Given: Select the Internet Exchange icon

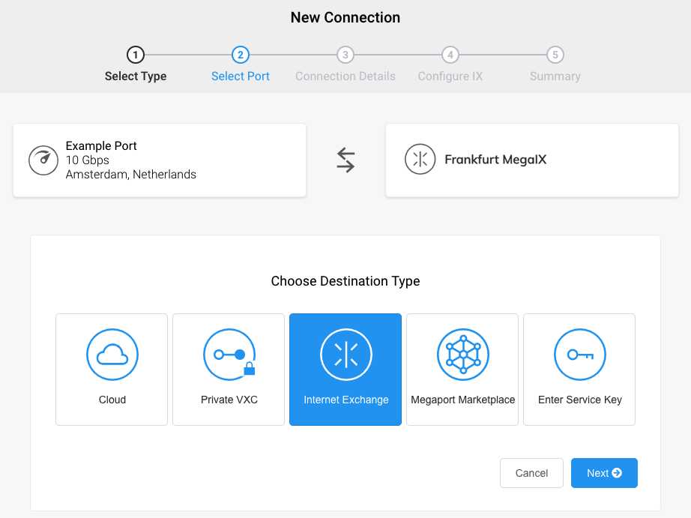Looking at the screenshot, I should point(346,355).
